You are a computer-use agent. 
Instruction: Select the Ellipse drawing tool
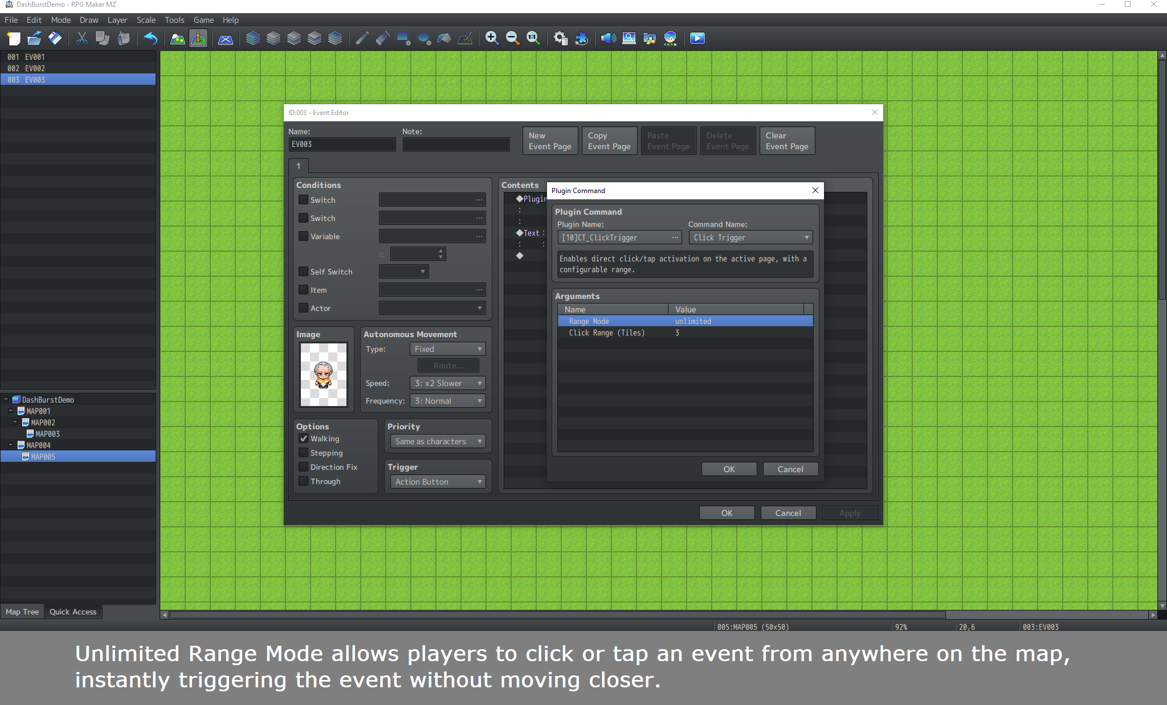[x=423, y=38]
